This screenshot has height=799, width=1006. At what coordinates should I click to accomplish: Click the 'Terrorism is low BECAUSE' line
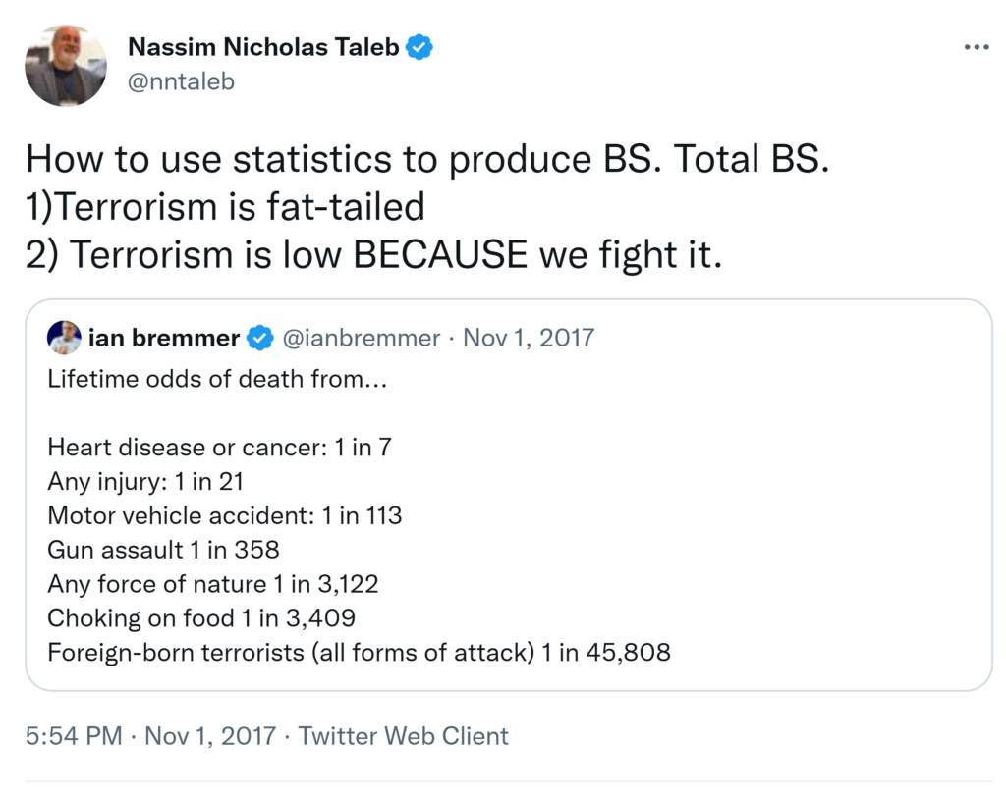coord(373,255)
